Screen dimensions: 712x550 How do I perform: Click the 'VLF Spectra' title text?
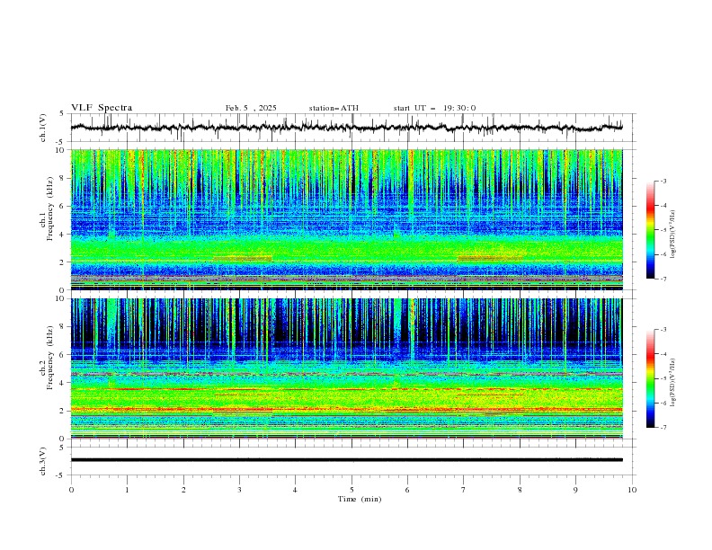[x=102, y=108]
